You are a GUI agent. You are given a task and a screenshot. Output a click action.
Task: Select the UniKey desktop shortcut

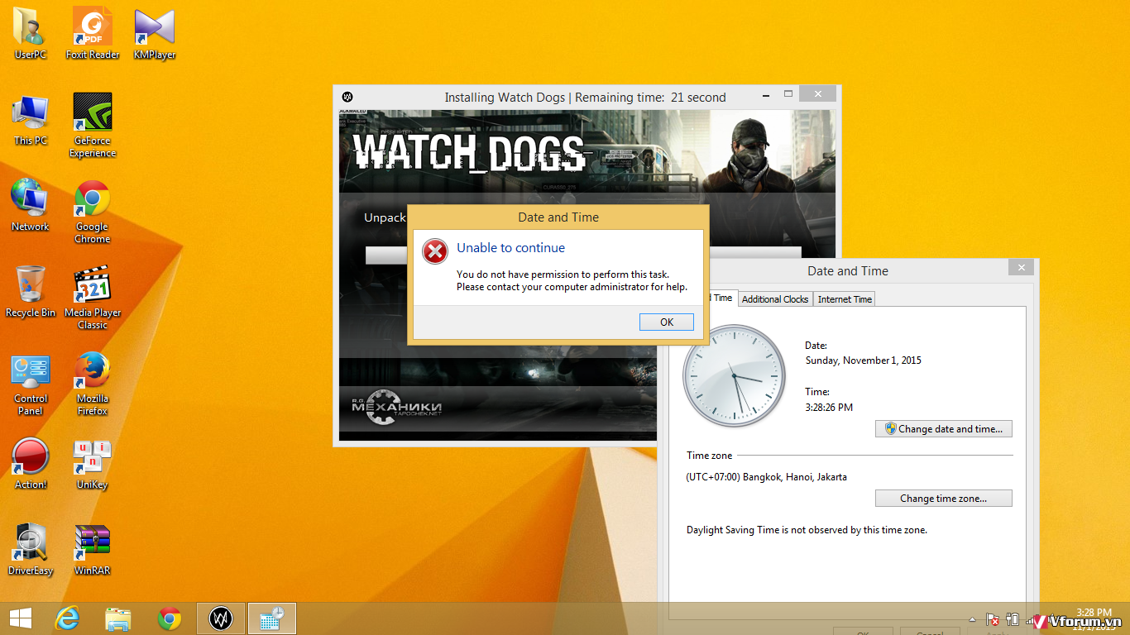93,463
